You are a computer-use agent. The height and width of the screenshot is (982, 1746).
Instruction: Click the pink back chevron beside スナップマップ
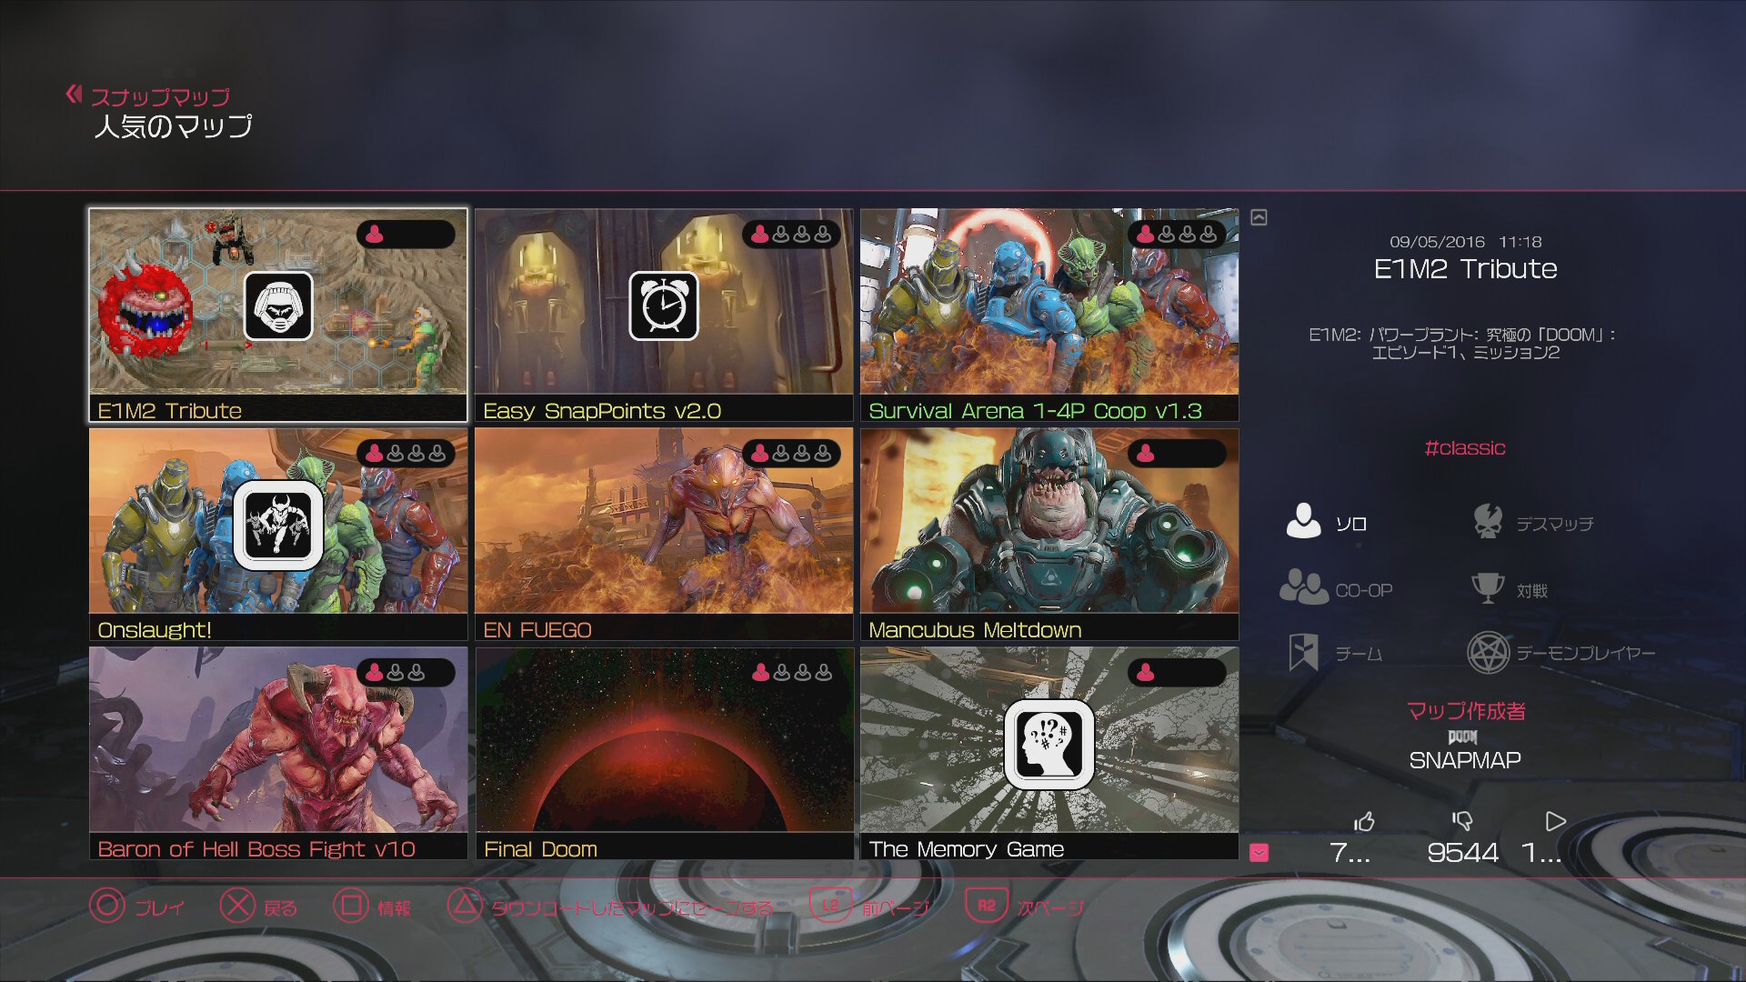point(74,94)
